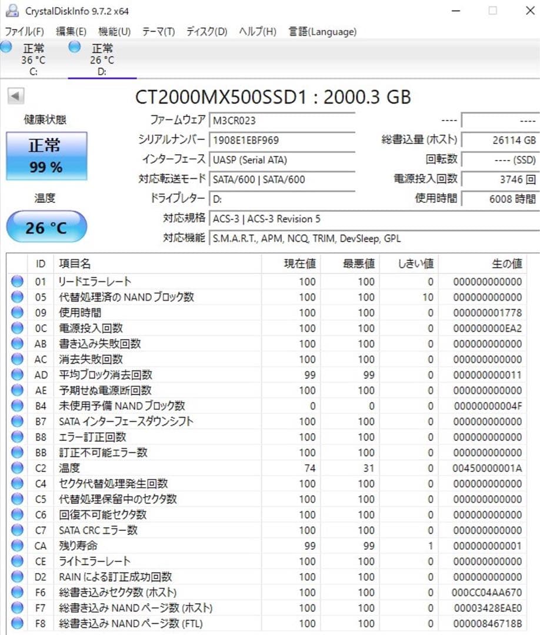Screen dimensions: 540x635
Task: Click the status indicator beside 温度 (C2)
Action: [x=17, y=468]
